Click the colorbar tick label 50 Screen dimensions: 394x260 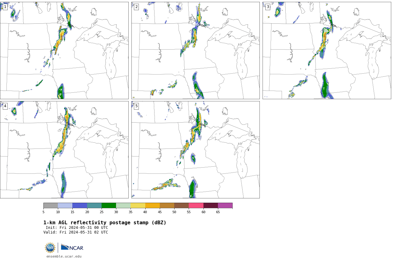(174, 212)
